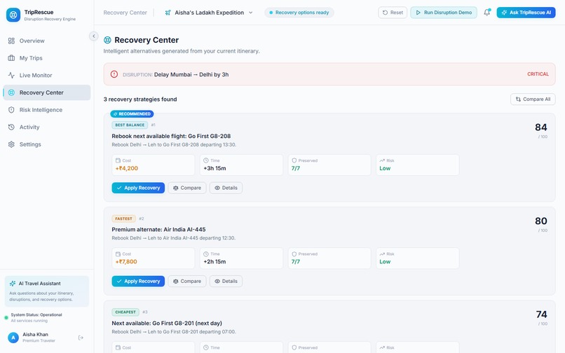Click the My Trips suitcase icon
The width and height of the screenshot is (565, 353).
click(11, 58)
